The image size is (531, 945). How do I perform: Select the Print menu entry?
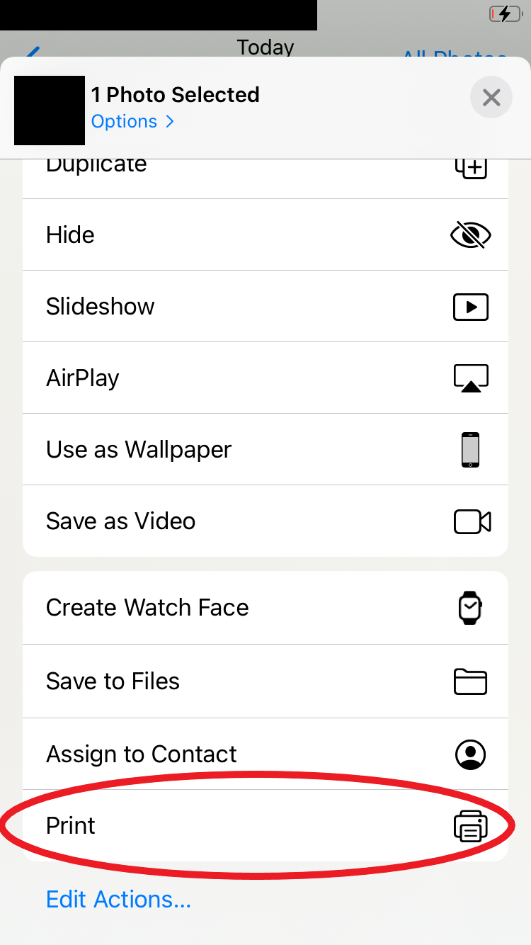(x=71, y=826)
